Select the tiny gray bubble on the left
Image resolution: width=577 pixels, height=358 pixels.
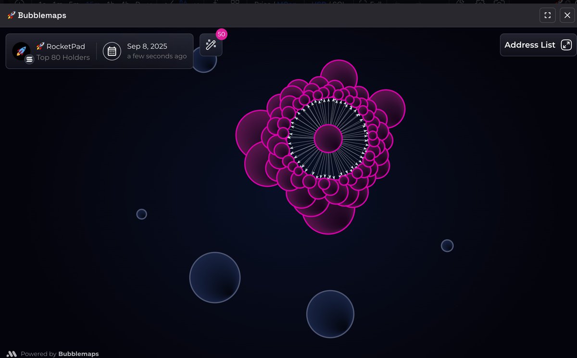tap(141, 214)
